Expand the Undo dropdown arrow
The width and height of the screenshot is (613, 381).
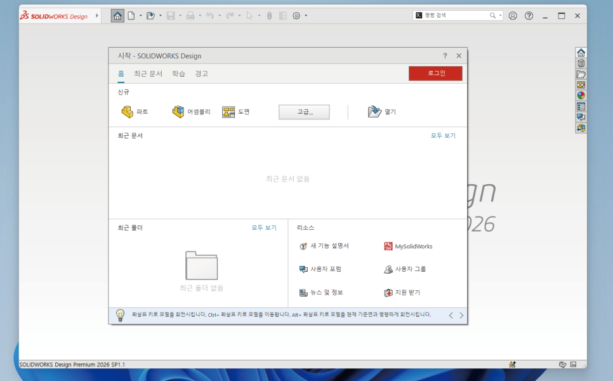click(220, 16)
